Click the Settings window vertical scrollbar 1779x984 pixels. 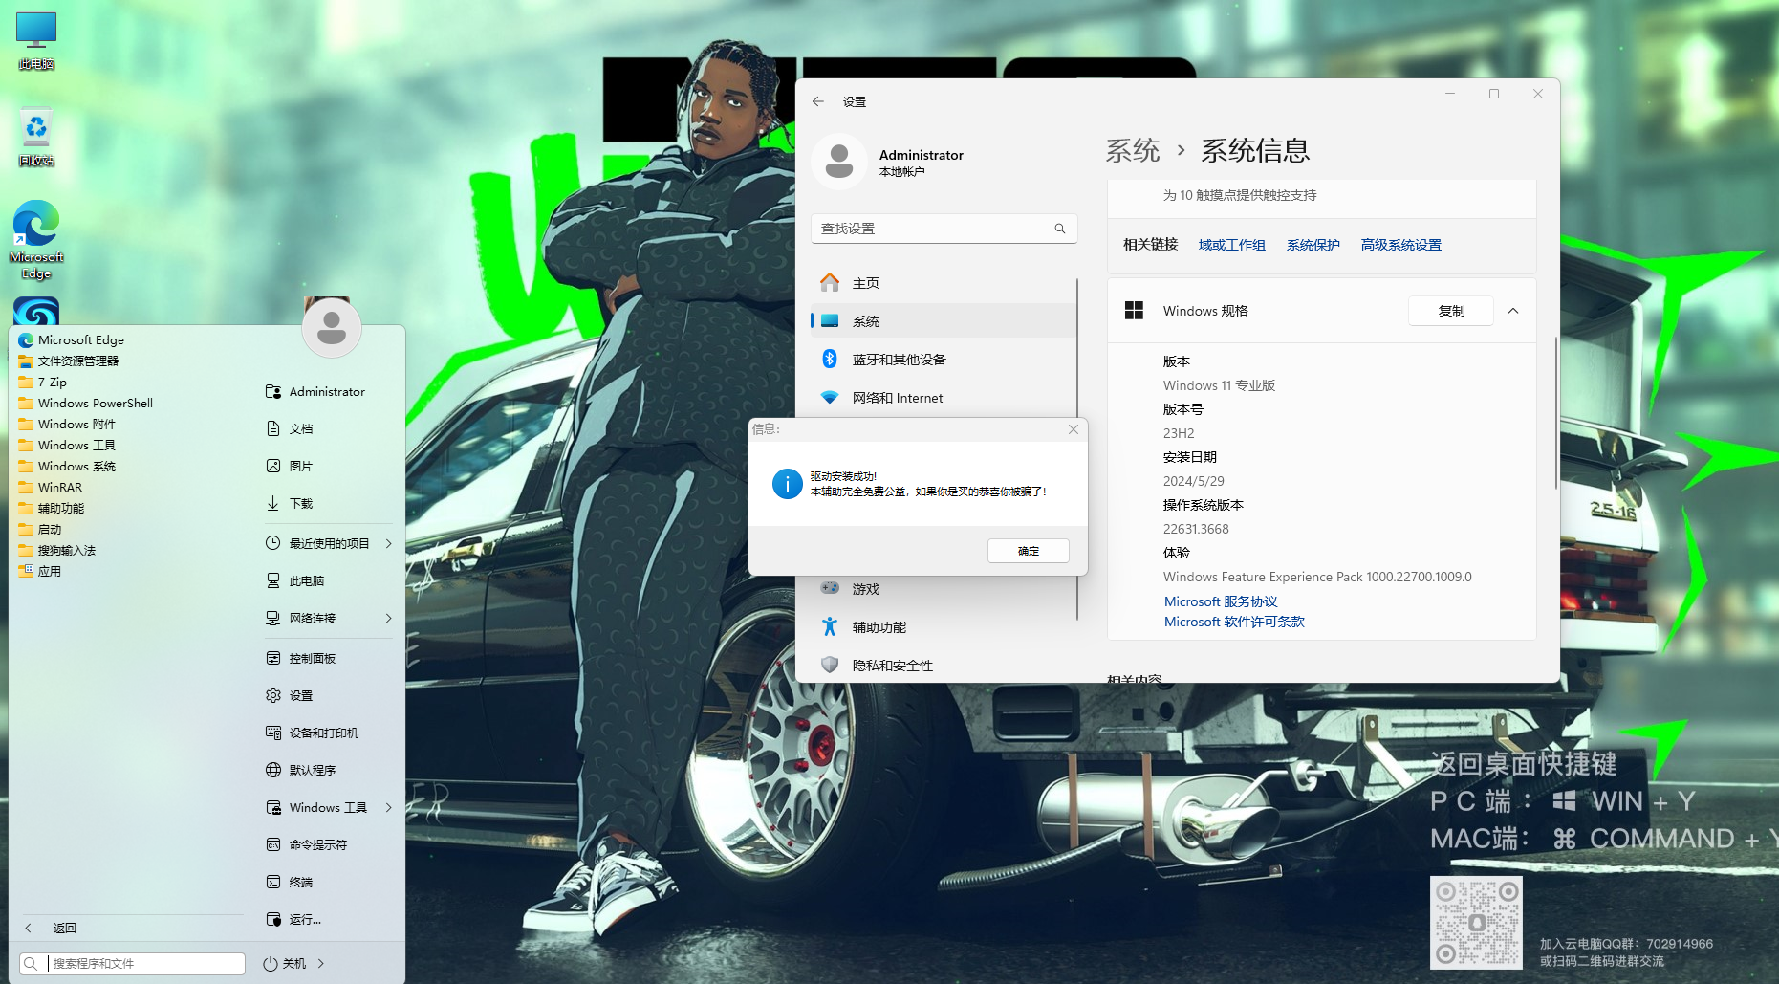pyautogui.click(x=1555, y=413)
